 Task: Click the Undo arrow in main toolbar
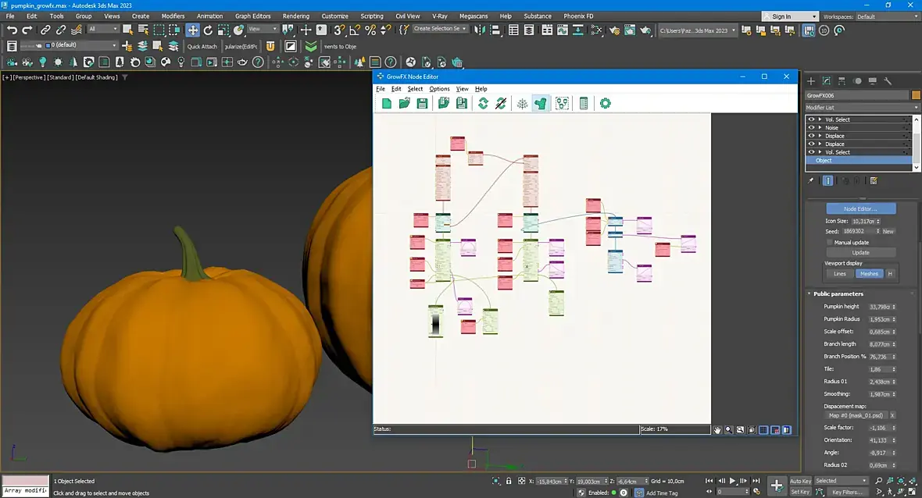pos(12,30)
